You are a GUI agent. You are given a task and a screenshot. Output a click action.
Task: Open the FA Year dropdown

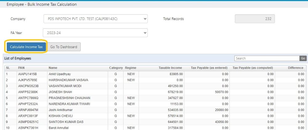[95, 33]
